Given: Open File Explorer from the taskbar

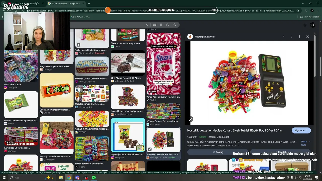Looking at the screenshot, I should coord(61,178).
